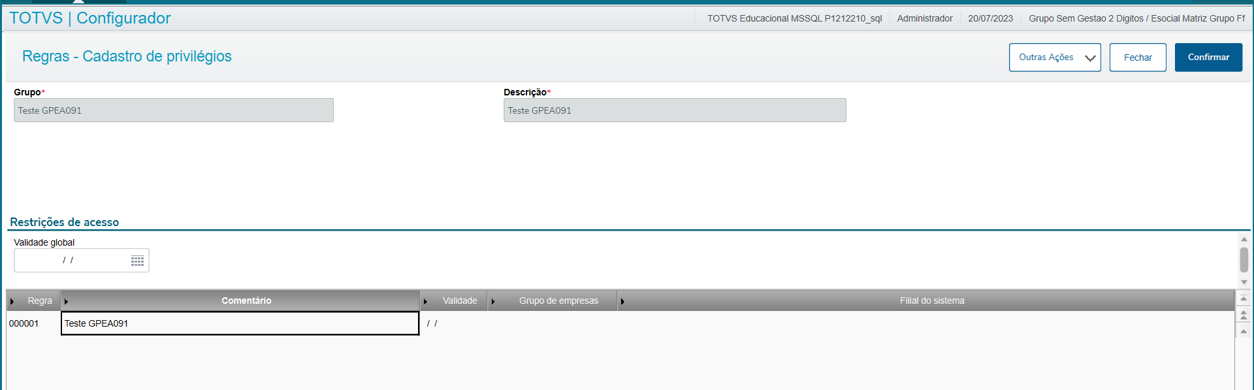Click the Administrador user label
Viewport: 1254px width, 390px height.
pos(925,18)
